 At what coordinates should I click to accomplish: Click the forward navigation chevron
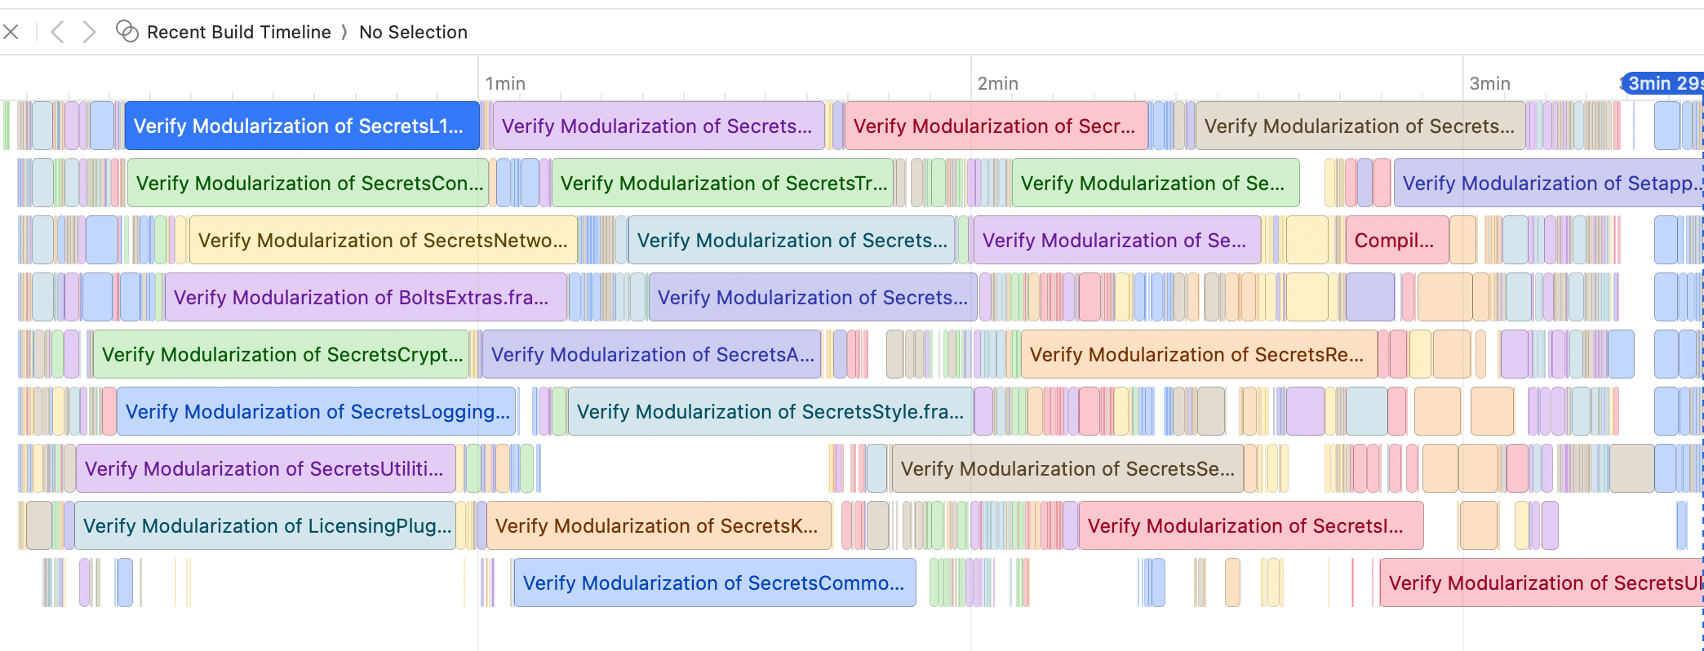click(89, 32)
